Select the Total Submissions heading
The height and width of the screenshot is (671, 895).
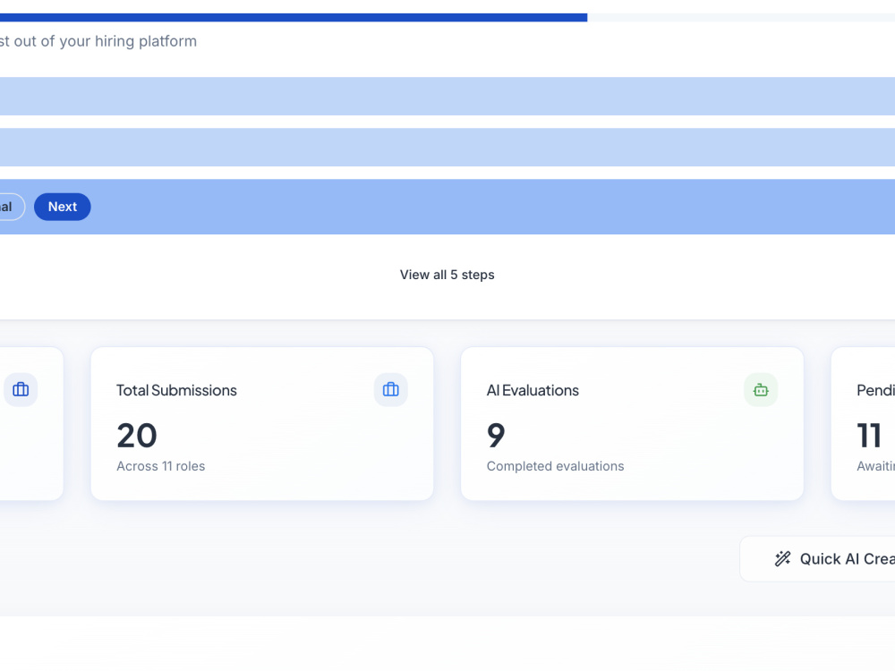click(x=176, y=390)
